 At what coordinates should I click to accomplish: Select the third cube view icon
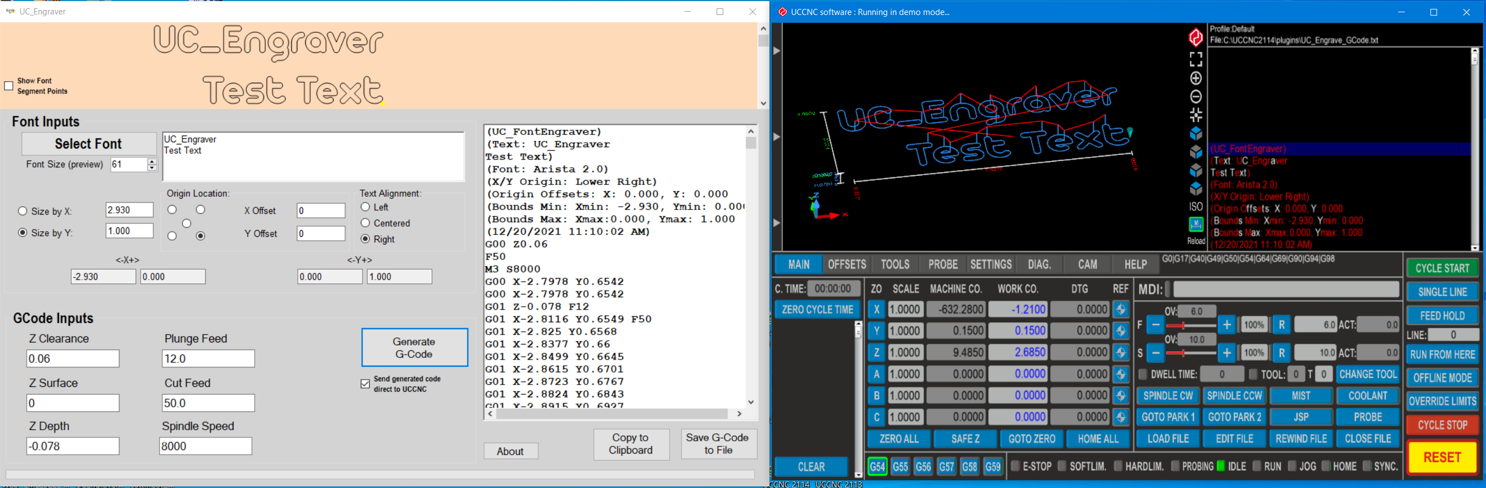click(x=1196, y=170)
